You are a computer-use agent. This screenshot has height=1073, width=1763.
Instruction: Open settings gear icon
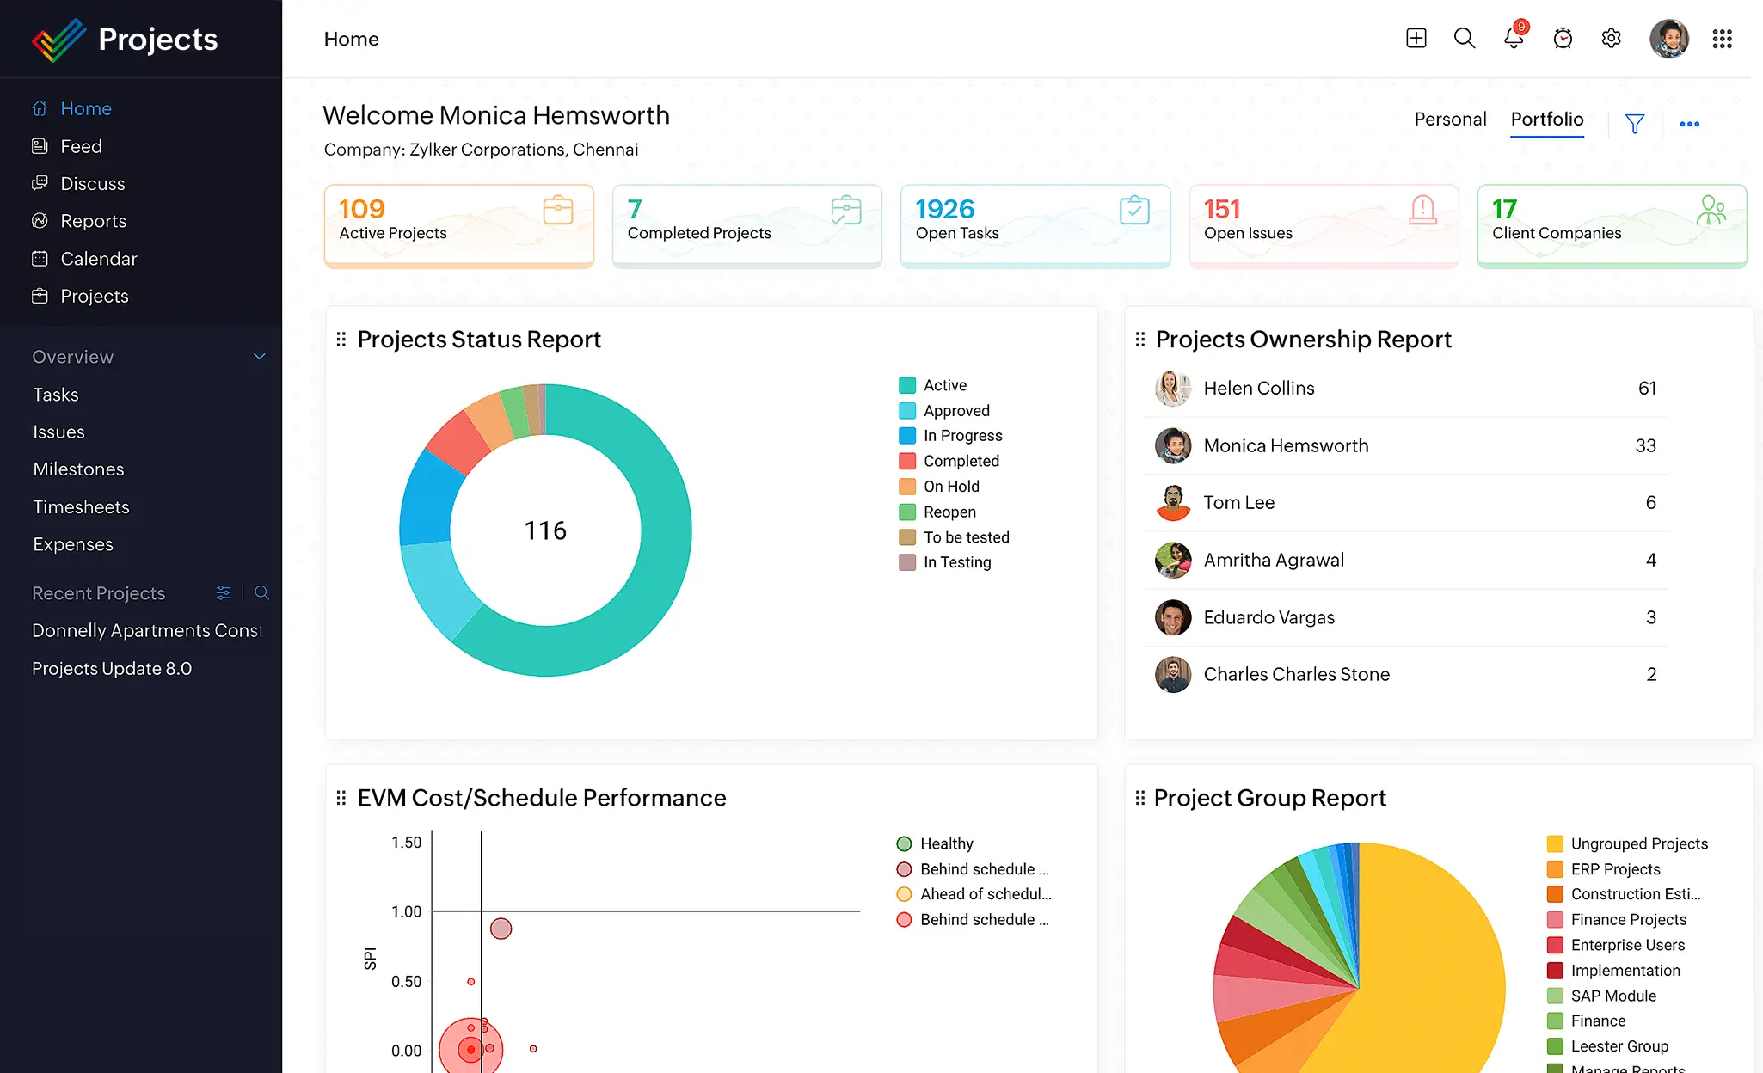[x=1611, y=39]
